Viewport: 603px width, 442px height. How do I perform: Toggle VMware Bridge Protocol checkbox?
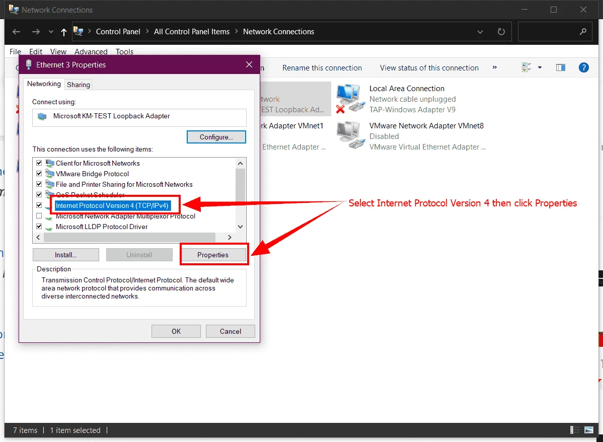[x=39, y=174]
